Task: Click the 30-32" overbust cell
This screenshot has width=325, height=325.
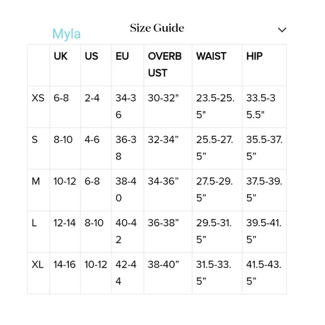Action: [x=163, y=98]
